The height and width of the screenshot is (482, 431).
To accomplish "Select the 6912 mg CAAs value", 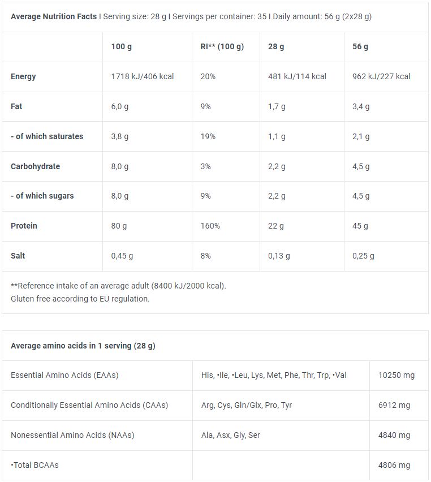I will point(394,405).
